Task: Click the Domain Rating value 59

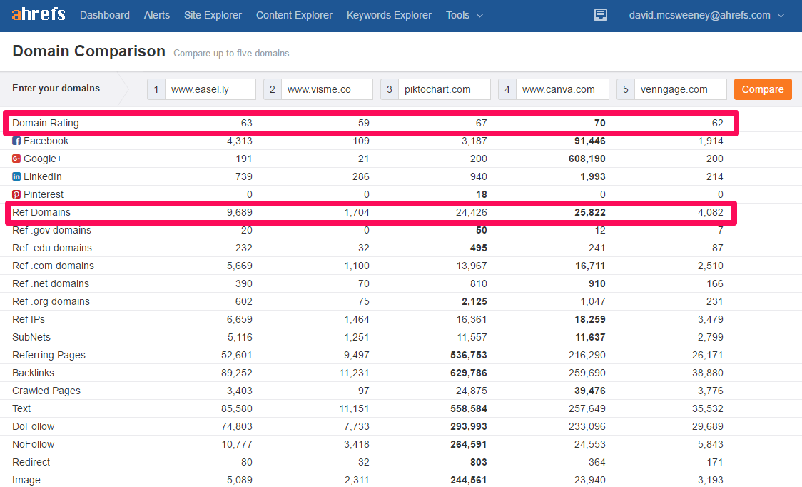Action: [364, 123]
